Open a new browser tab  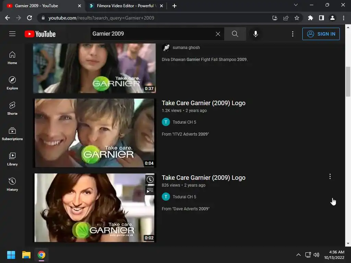[x=174, y=6]
